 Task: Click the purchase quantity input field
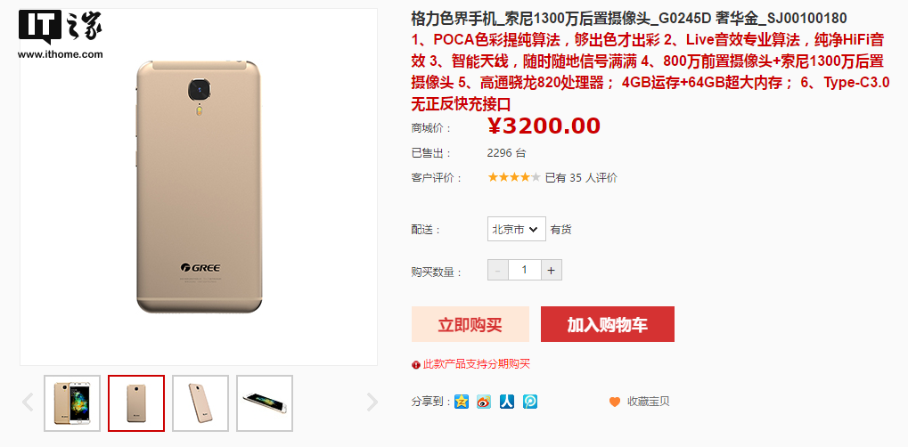click(525, 270)
